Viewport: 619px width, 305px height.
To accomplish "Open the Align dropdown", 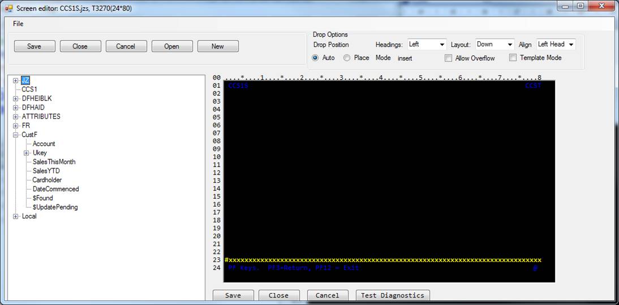I will click(x=556, y=45).
